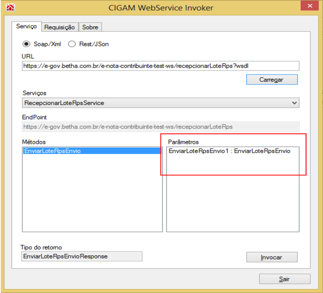Select EnviarLoteRpsEnvio in Métodos list
The height and width of the screenshot is (293, 323).
92,151
